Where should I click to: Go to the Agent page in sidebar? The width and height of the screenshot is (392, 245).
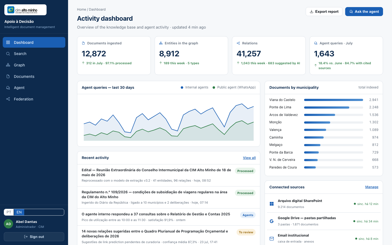[34, 88]
